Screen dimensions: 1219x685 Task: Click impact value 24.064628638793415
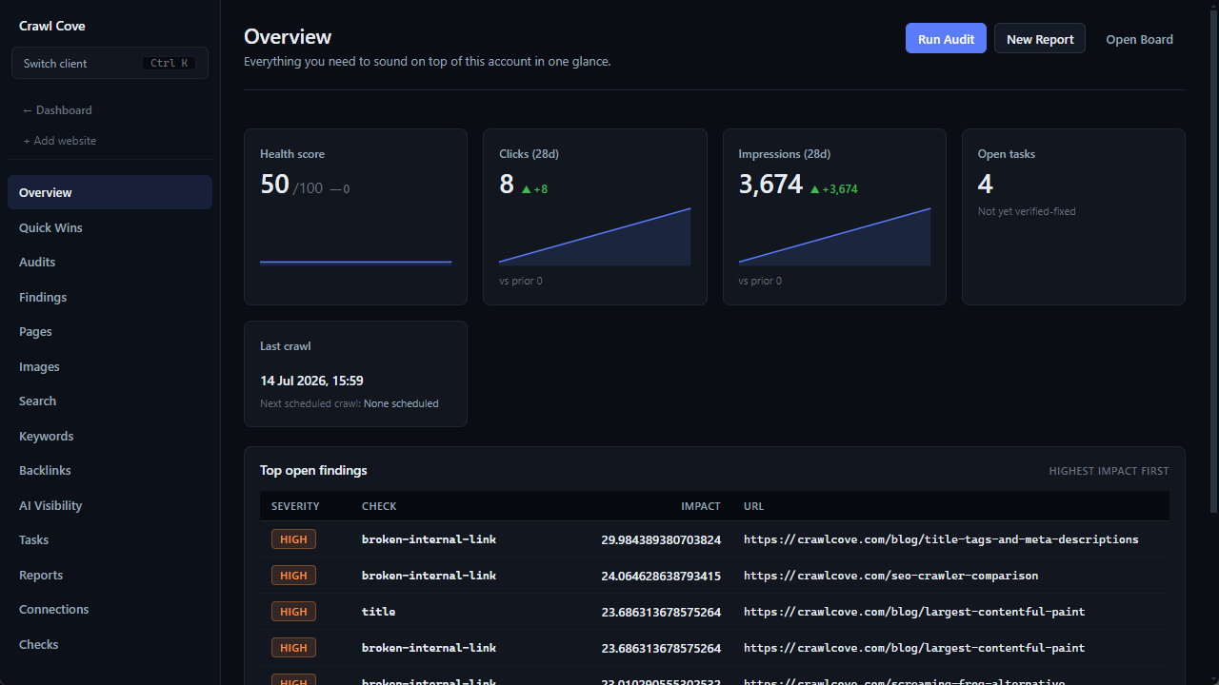point(661,576)
